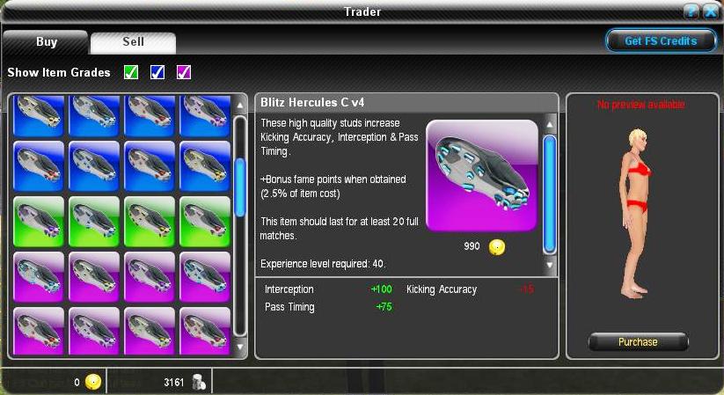The image size is (724, 395).
Task: Click the description panel scroll down arrow
Action: (550, 265)
